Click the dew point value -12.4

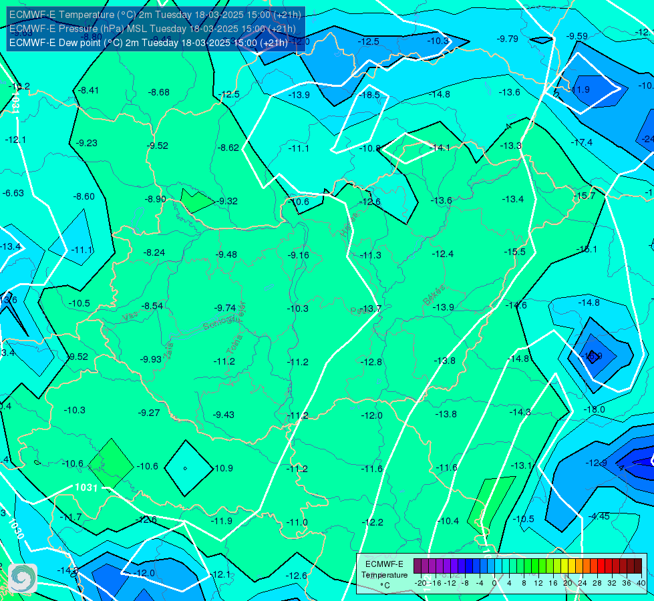coord(442,254)
